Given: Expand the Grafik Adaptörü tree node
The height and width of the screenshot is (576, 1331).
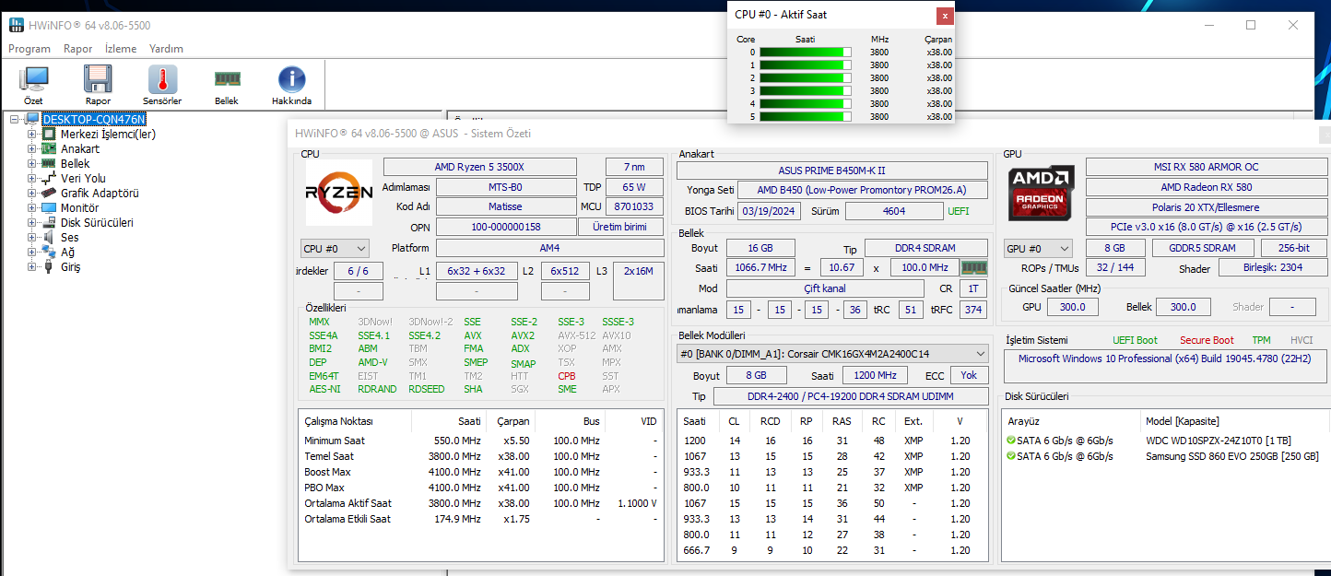Looking at the screenshot, I should coord(31,193).
